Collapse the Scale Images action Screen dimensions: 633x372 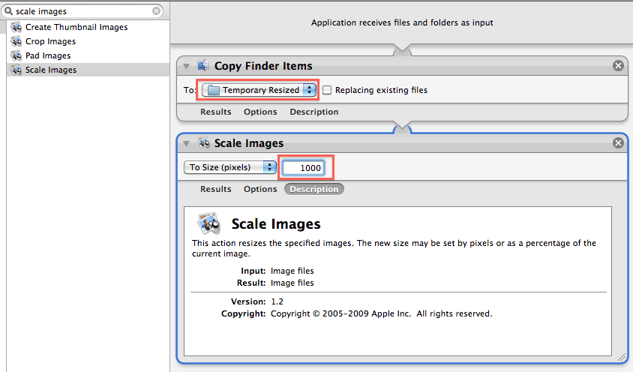pos(187,143)
